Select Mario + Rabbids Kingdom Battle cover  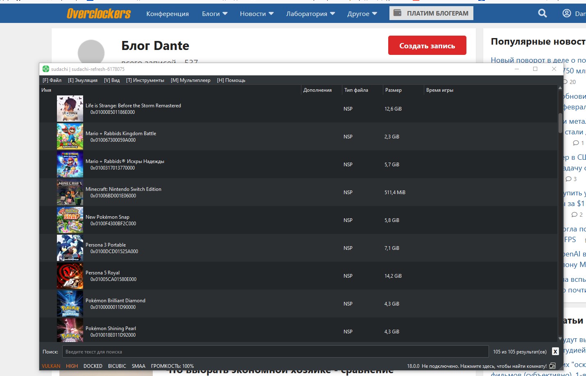coord(70,136)
